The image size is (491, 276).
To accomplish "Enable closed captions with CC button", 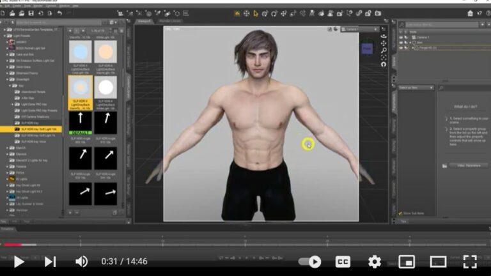I will (343, 261).
